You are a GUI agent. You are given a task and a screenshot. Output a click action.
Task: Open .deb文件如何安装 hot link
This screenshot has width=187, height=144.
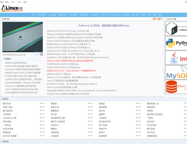click(x=23, y=83)
